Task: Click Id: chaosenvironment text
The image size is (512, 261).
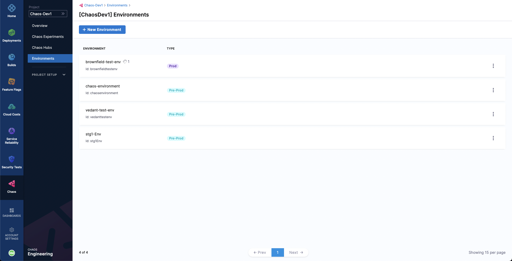Action: (x=102, y=93)
